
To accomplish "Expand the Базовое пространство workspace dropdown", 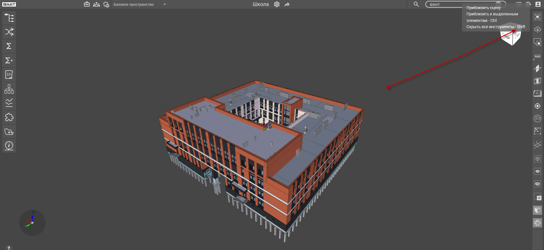I will 165,5.
